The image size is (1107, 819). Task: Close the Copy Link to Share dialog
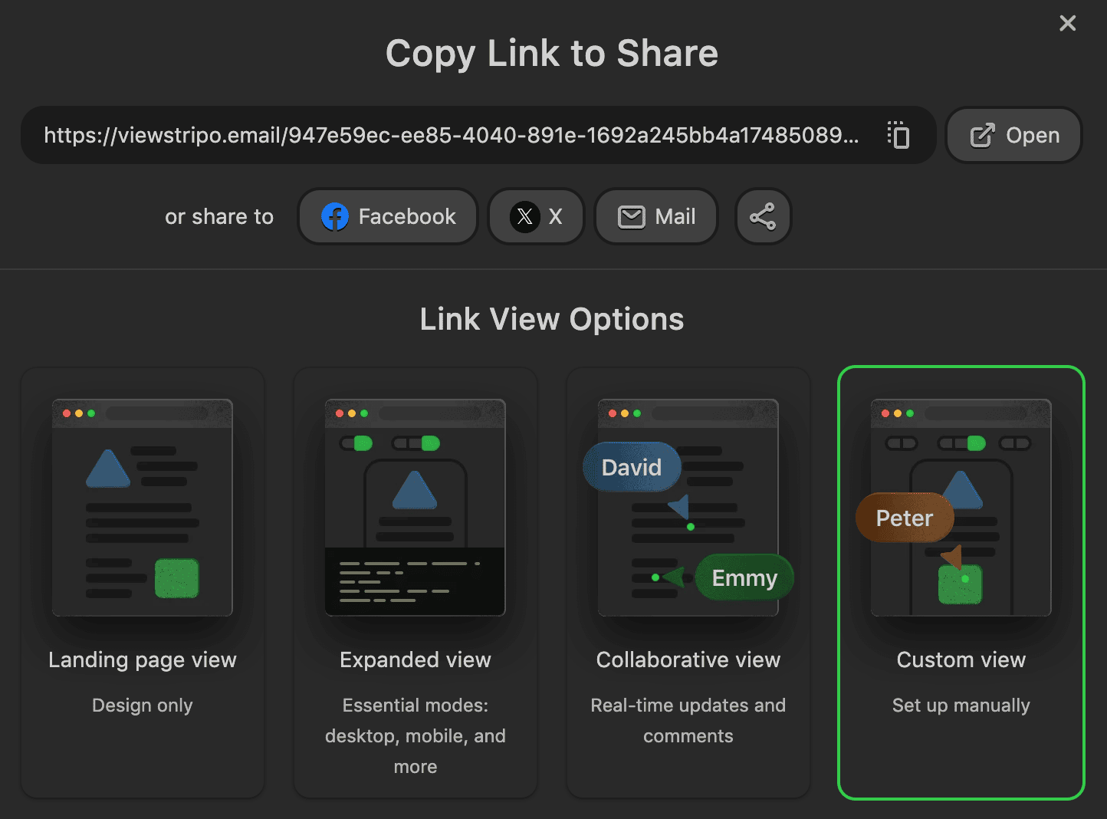point(1067,23)
